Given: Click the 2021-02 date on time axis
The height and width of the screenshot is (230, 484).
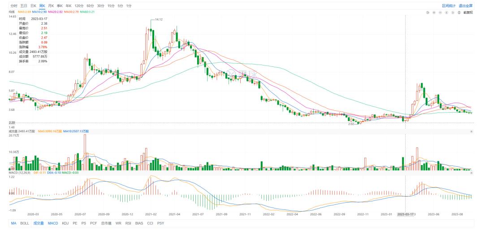Looking at the screenshot, I should tap(151, 214).
